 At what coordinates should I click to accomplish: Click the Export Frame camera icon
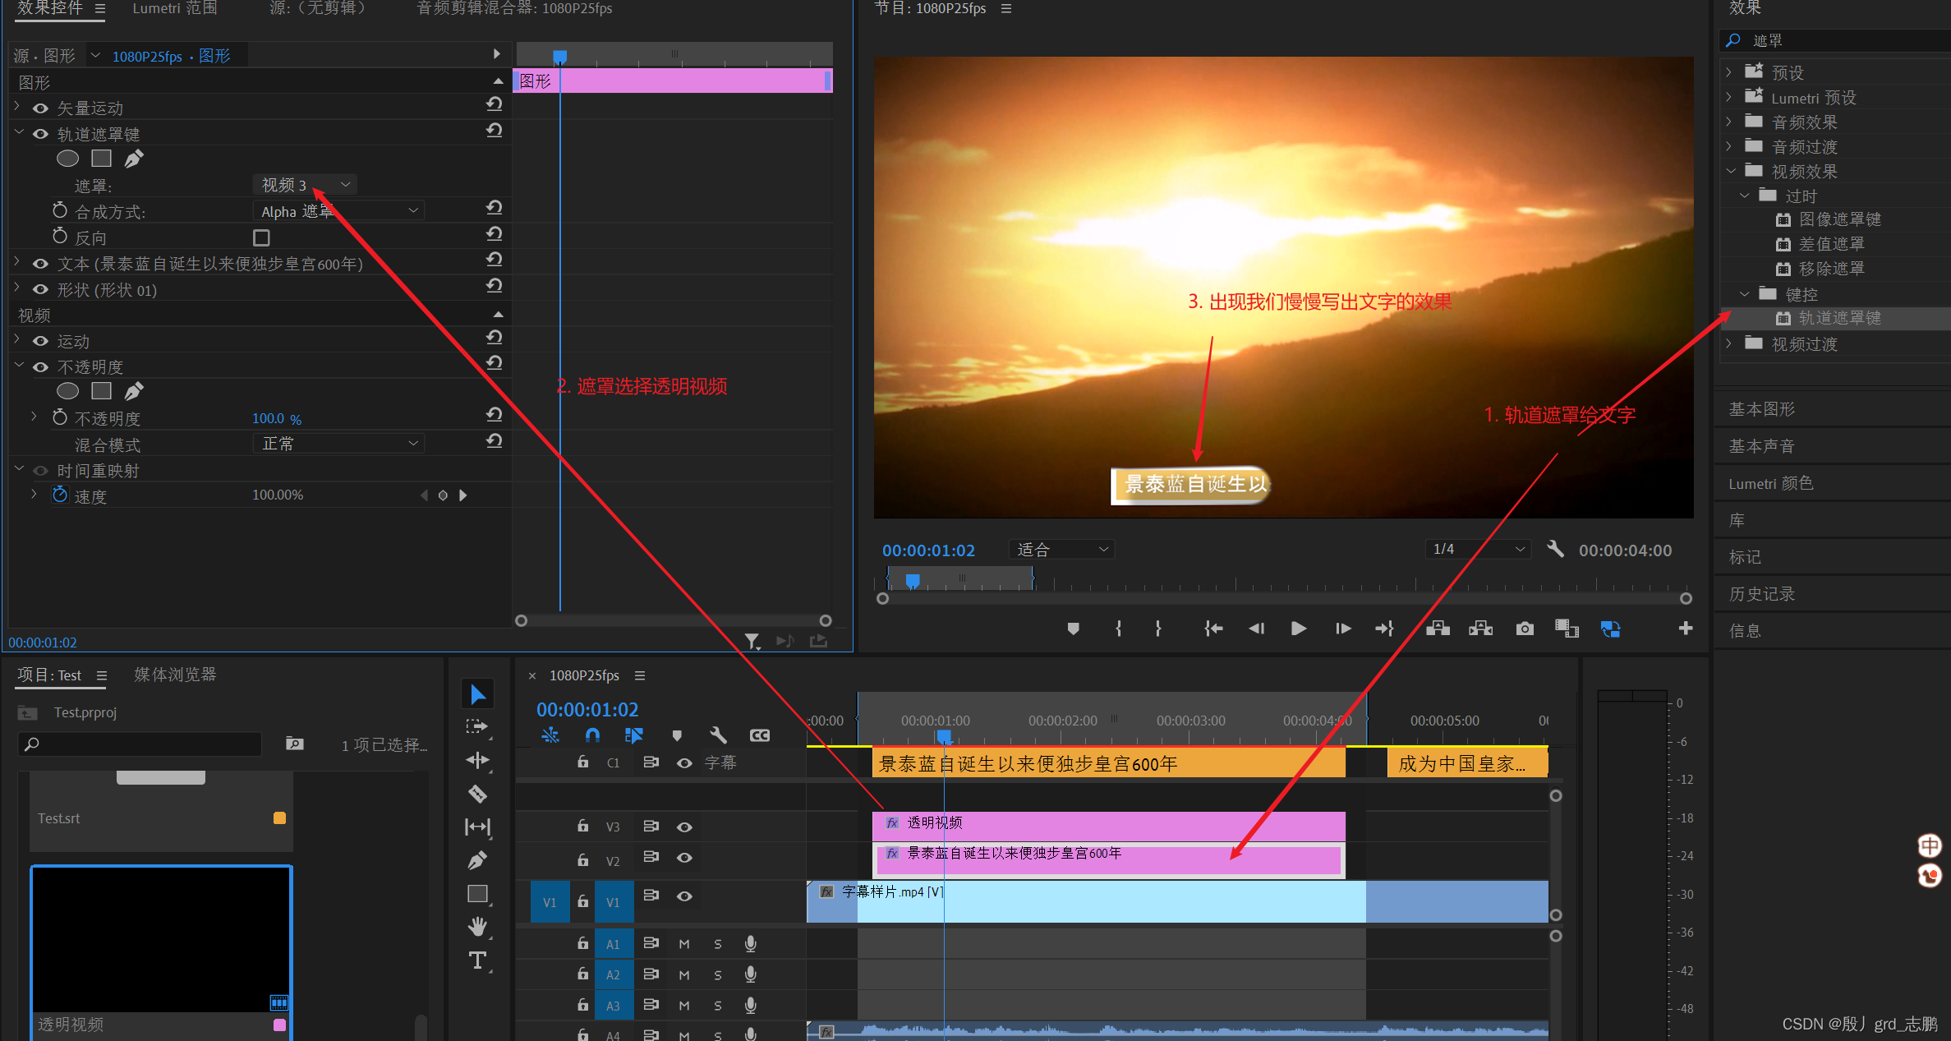point(1525,629)
